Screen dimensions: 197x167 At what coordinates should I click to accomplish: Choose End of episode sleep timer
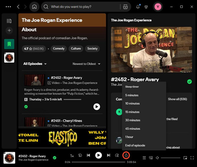click(x=144, y=145)
